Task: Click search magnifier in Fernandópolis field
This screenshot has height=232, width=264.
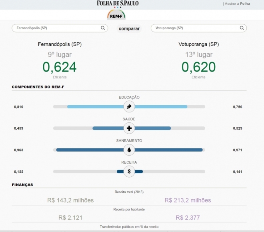Action: pos(103,28)
